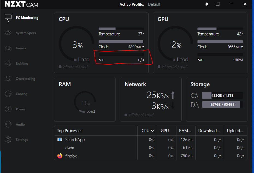Click the 1665MHz GPU clock value

(235, 47)
